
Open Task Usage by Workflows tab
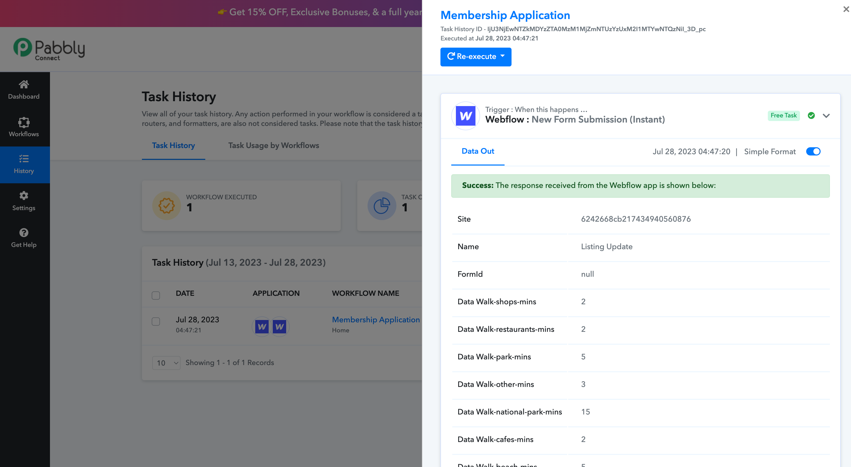click(x=274, y=146)
